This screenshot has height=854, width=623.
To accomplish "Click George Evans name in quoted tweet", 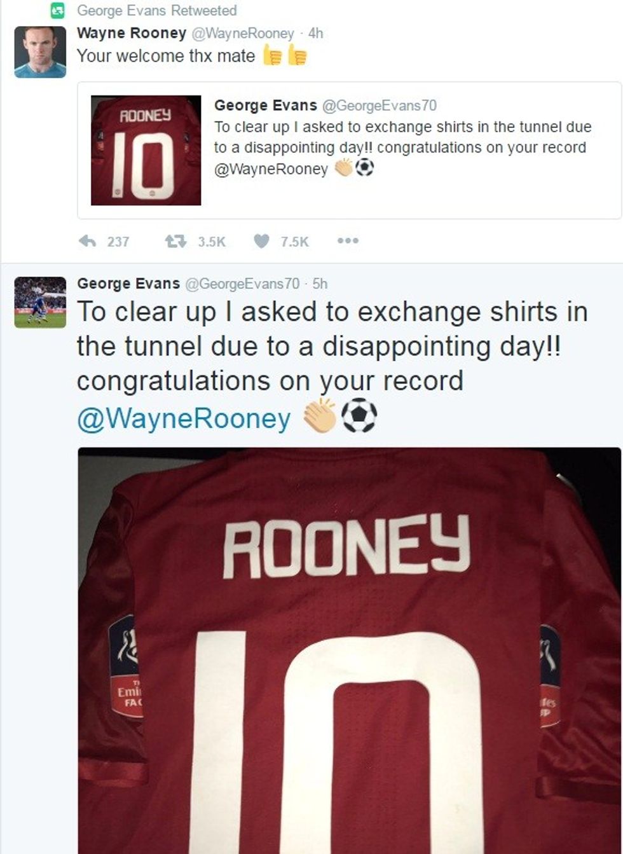I will (265, 105).
